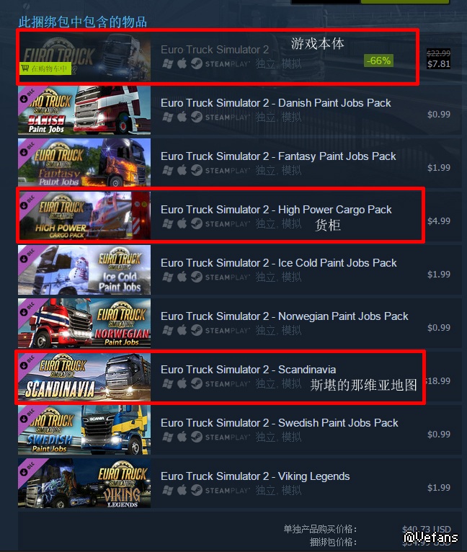Image resolution: width=467 pixels, height=552 pixels.
Task: Open the Danish Paint Jobs Pack title link
Action: pos(276,103)
